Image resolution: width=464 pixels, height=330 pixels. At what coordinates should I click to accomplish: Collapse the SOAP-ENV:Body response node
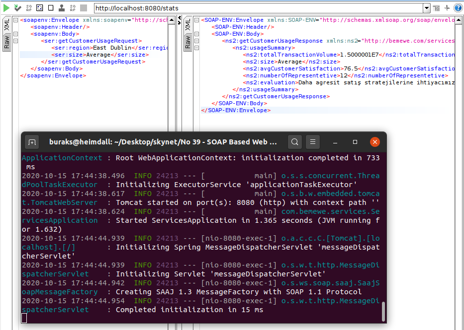pyautogui.click(x=196, y=34)
